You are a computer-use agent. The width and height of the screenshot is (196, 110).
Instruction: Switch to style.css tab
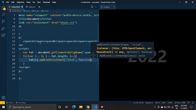[x=32, y=7]
